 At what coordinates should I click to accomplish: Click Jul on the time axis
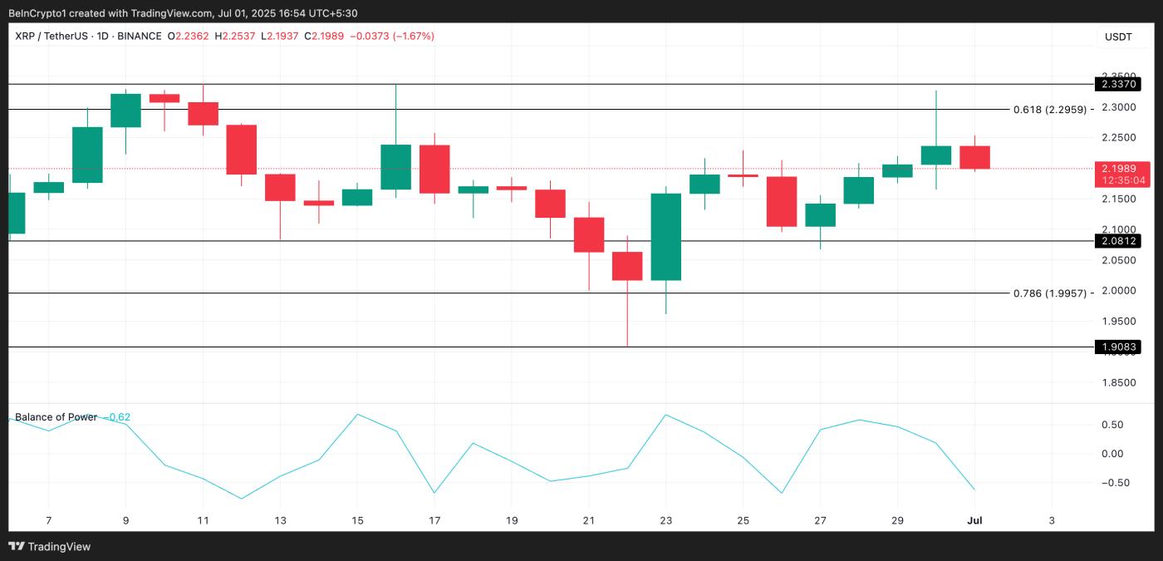[974, 519]
